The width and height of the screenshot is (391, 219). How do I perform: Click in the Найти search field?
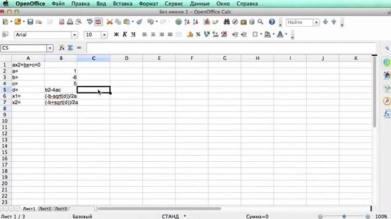click(299, 23)
